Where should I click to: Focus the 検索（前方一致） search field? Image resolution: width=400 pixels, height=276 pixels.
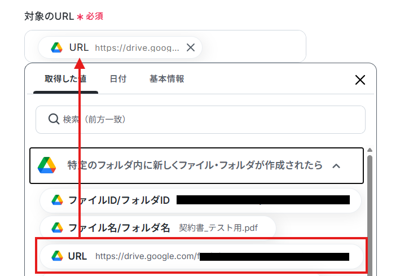tap(200, 120)
